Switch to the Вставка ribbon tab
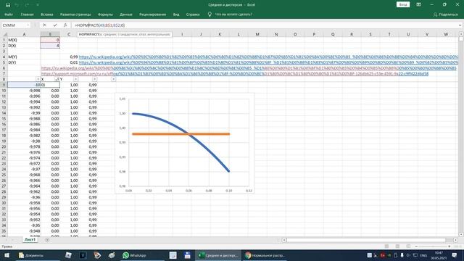464x261 pixels. [46, 14]
